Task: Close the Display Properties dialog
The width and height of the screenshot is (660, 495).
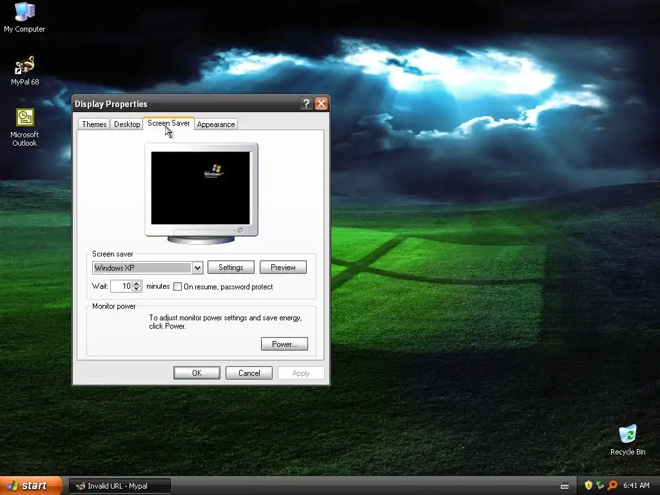Action: coord(321,104)
